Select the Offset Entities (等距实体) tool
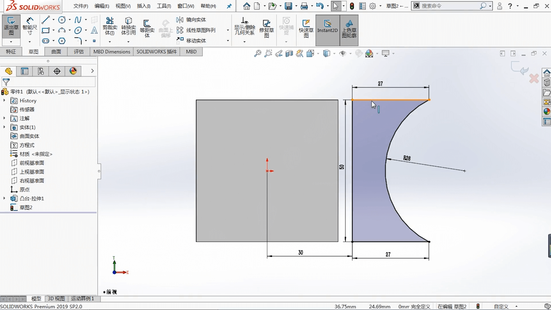 click(x=147, y=27)
